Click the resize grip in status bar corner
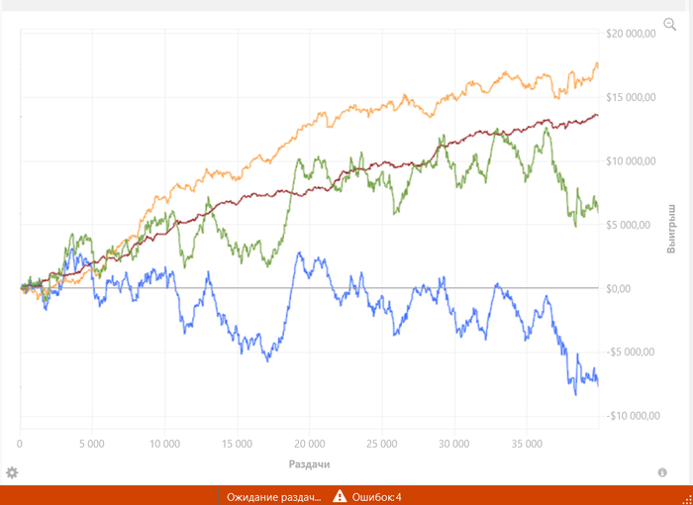This screenshot has height=505, width=693. tap(684, 497)
